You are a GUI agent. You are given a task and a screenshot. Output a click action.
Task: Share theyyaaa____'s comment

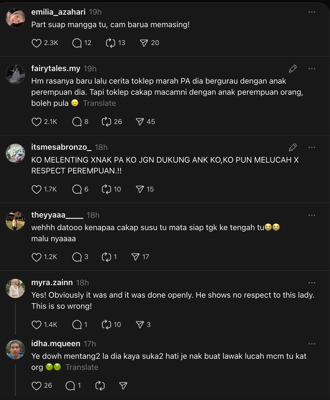(136, 257)
